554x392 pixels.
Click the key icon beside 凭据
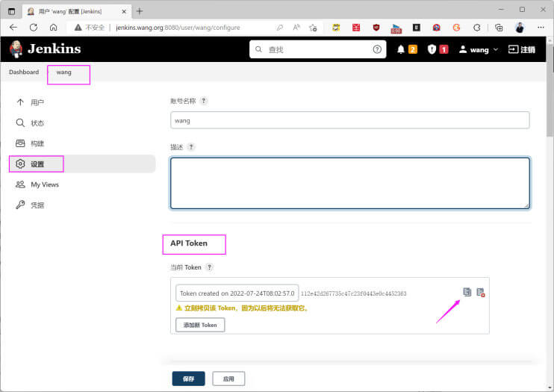(x=20, y=205)
